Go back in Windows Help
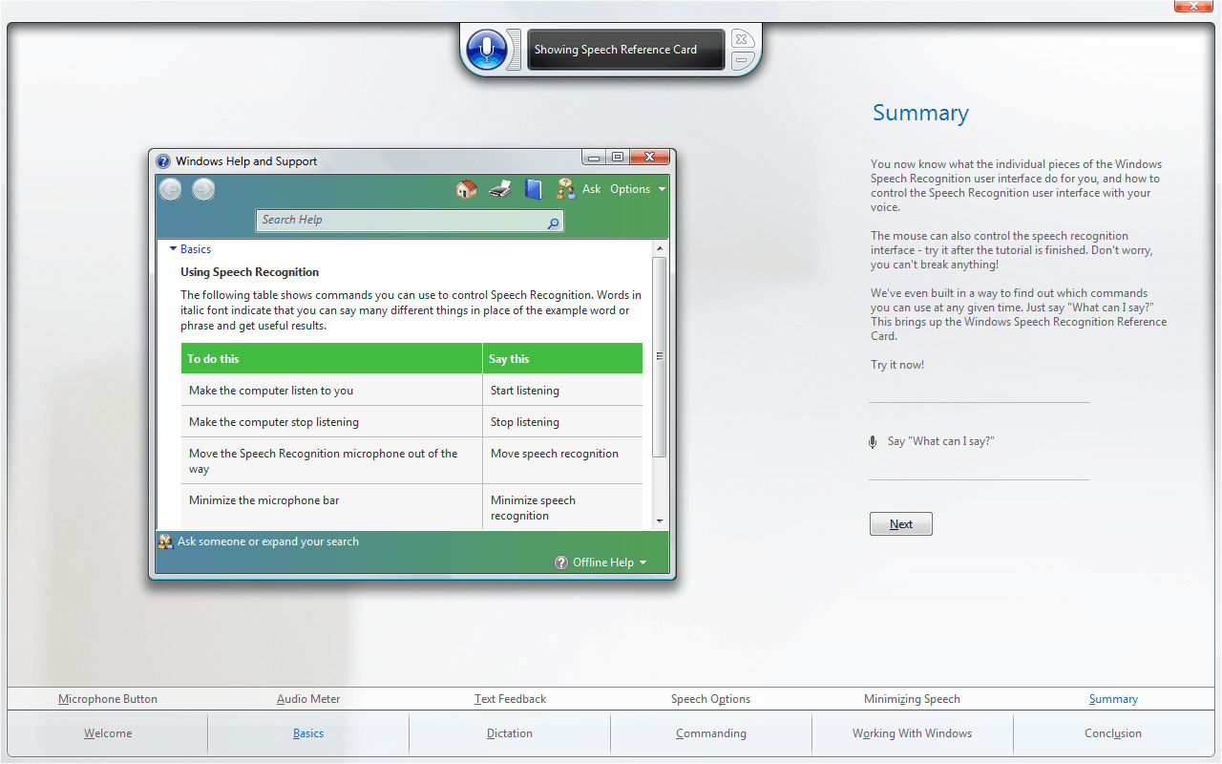Image resolution: width=1222 pixels, height=764 pixels. 170,189
